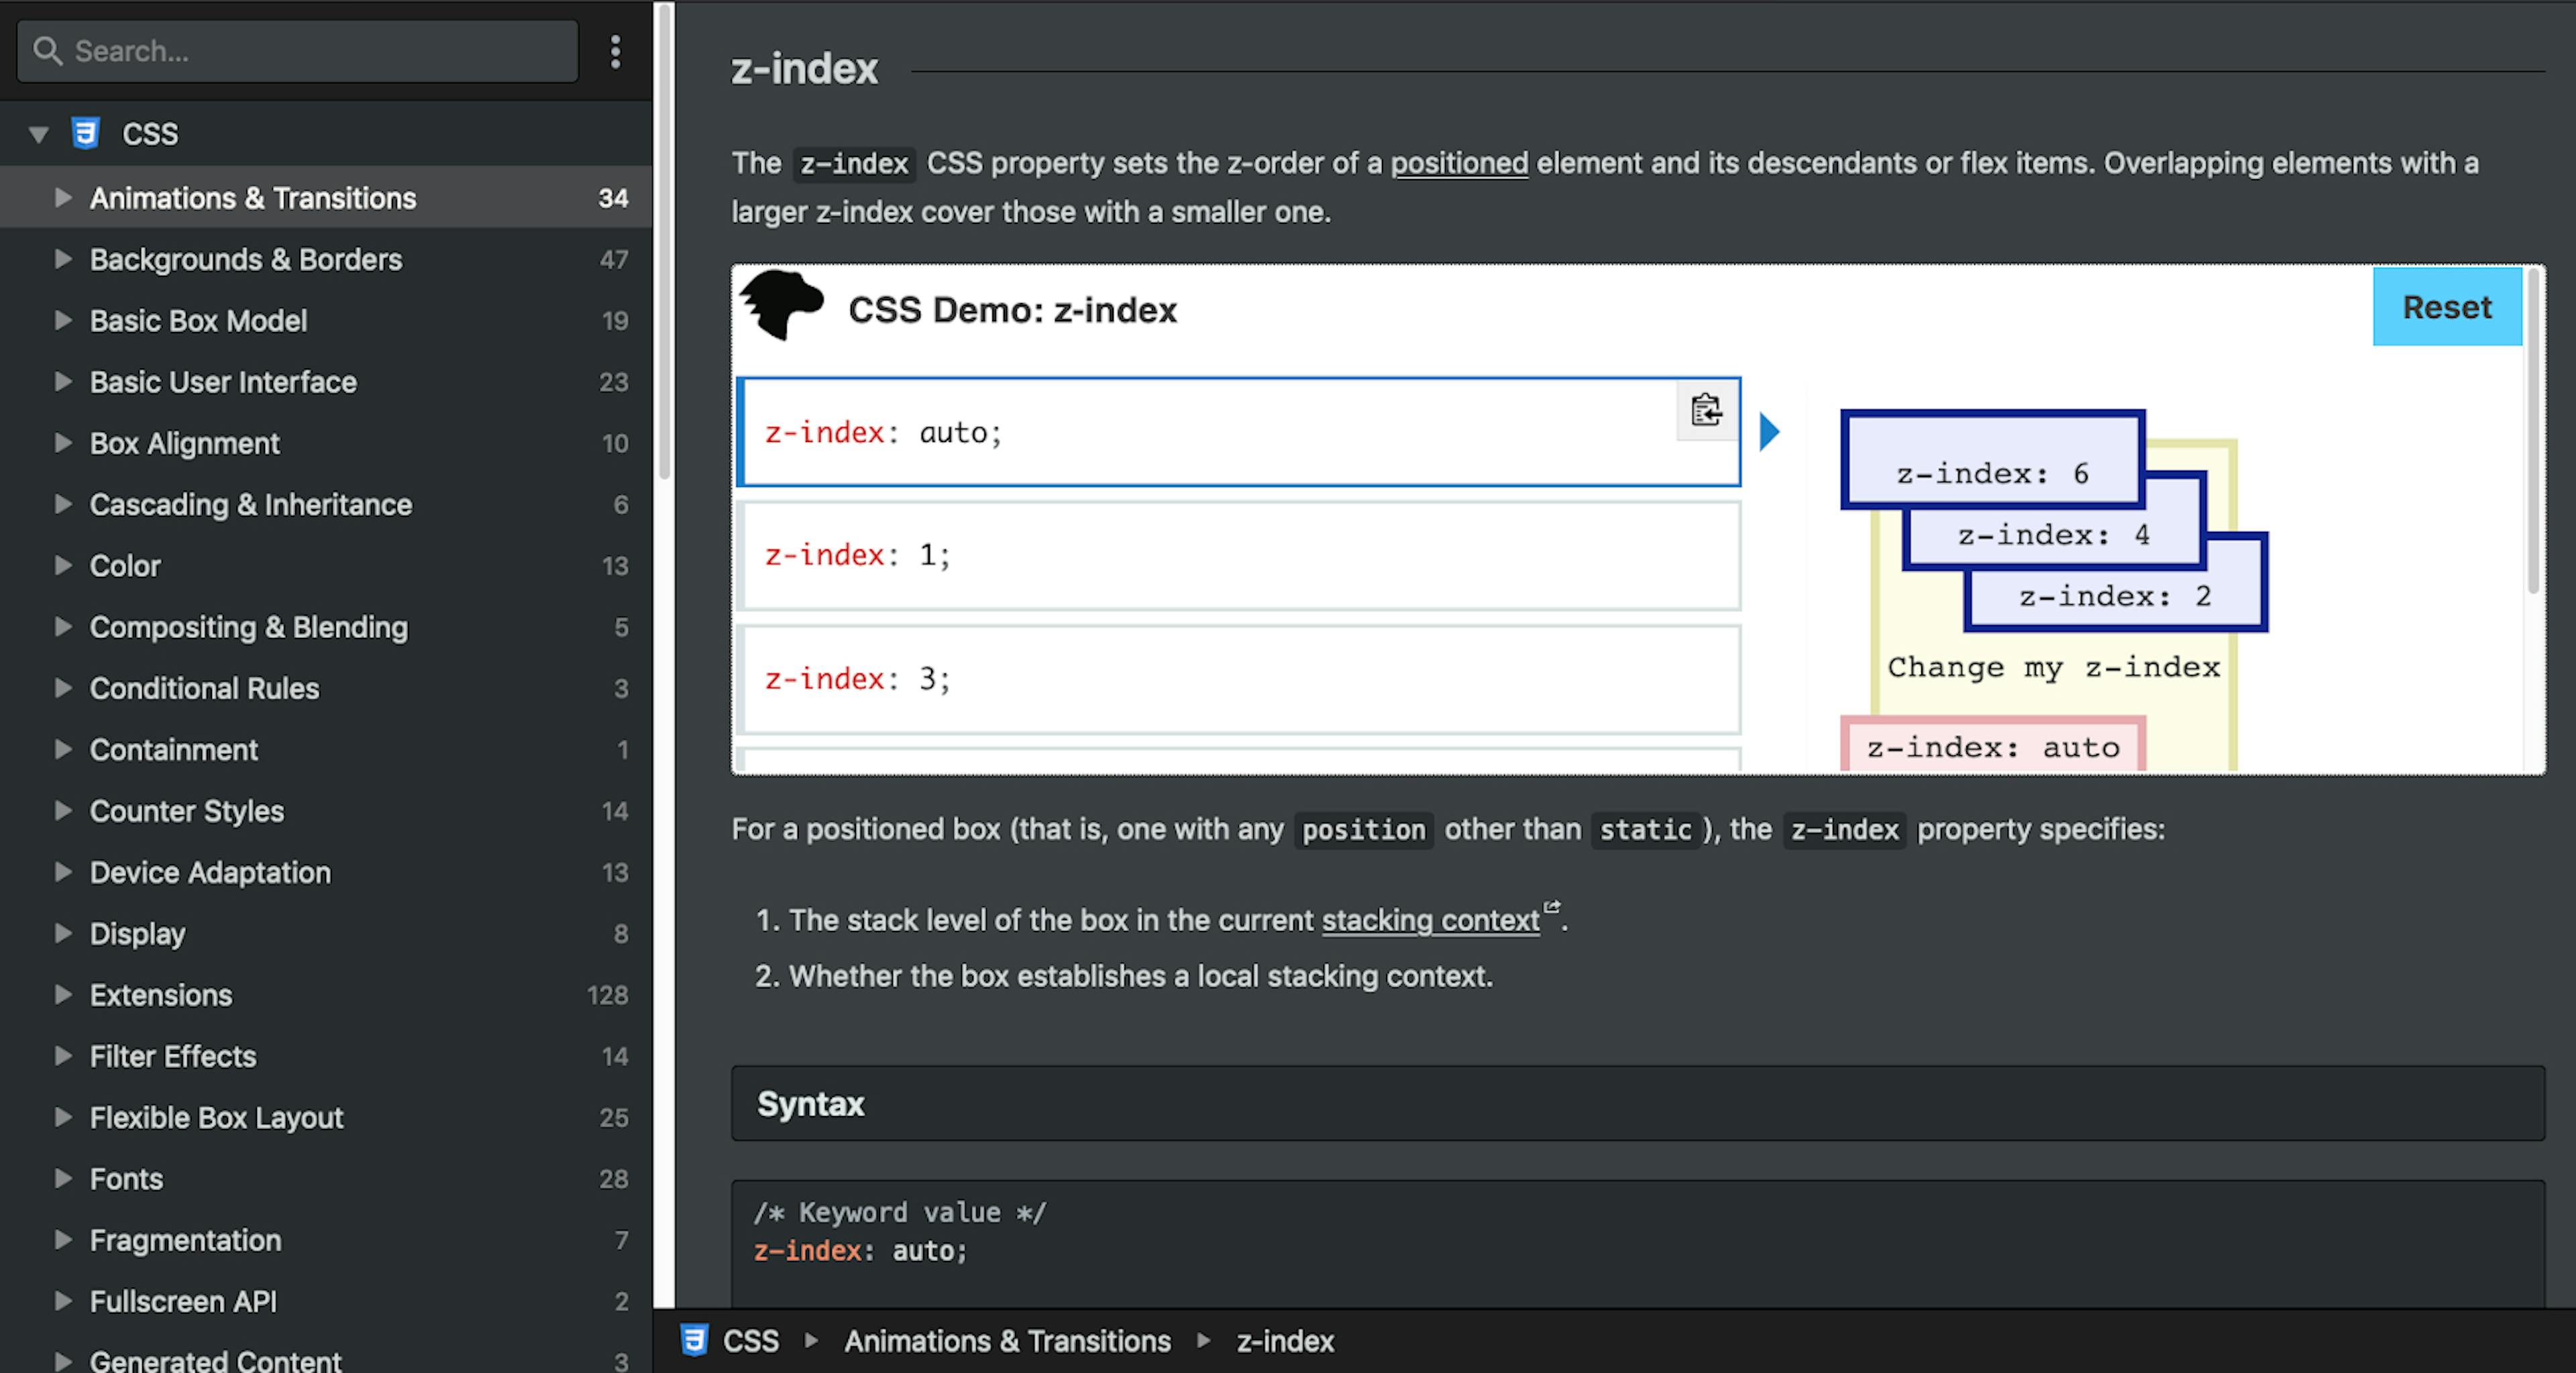Open the 'positioned' link in the description

point(1459,163)
